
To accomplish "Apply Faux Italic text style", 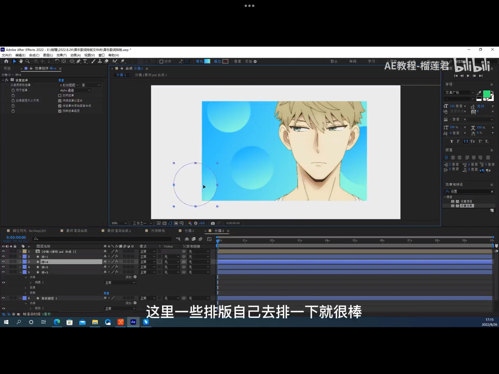I will [458, 141].
